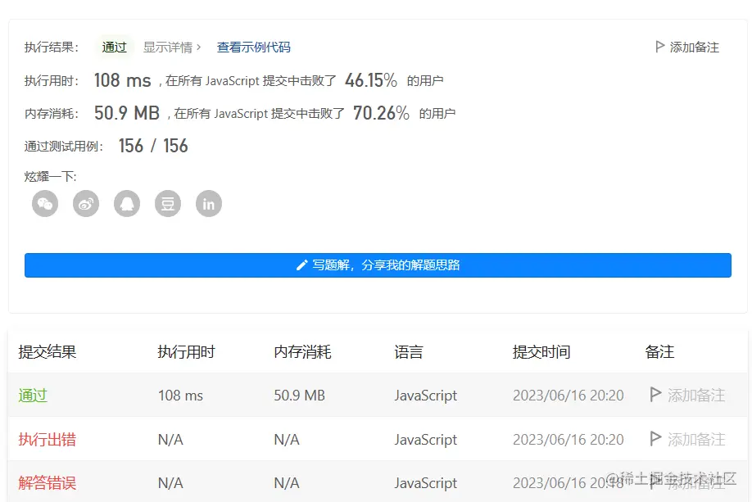Click the flag icon on the 执行出错 row
Screen dimensions: 752x502
point(655,440)
